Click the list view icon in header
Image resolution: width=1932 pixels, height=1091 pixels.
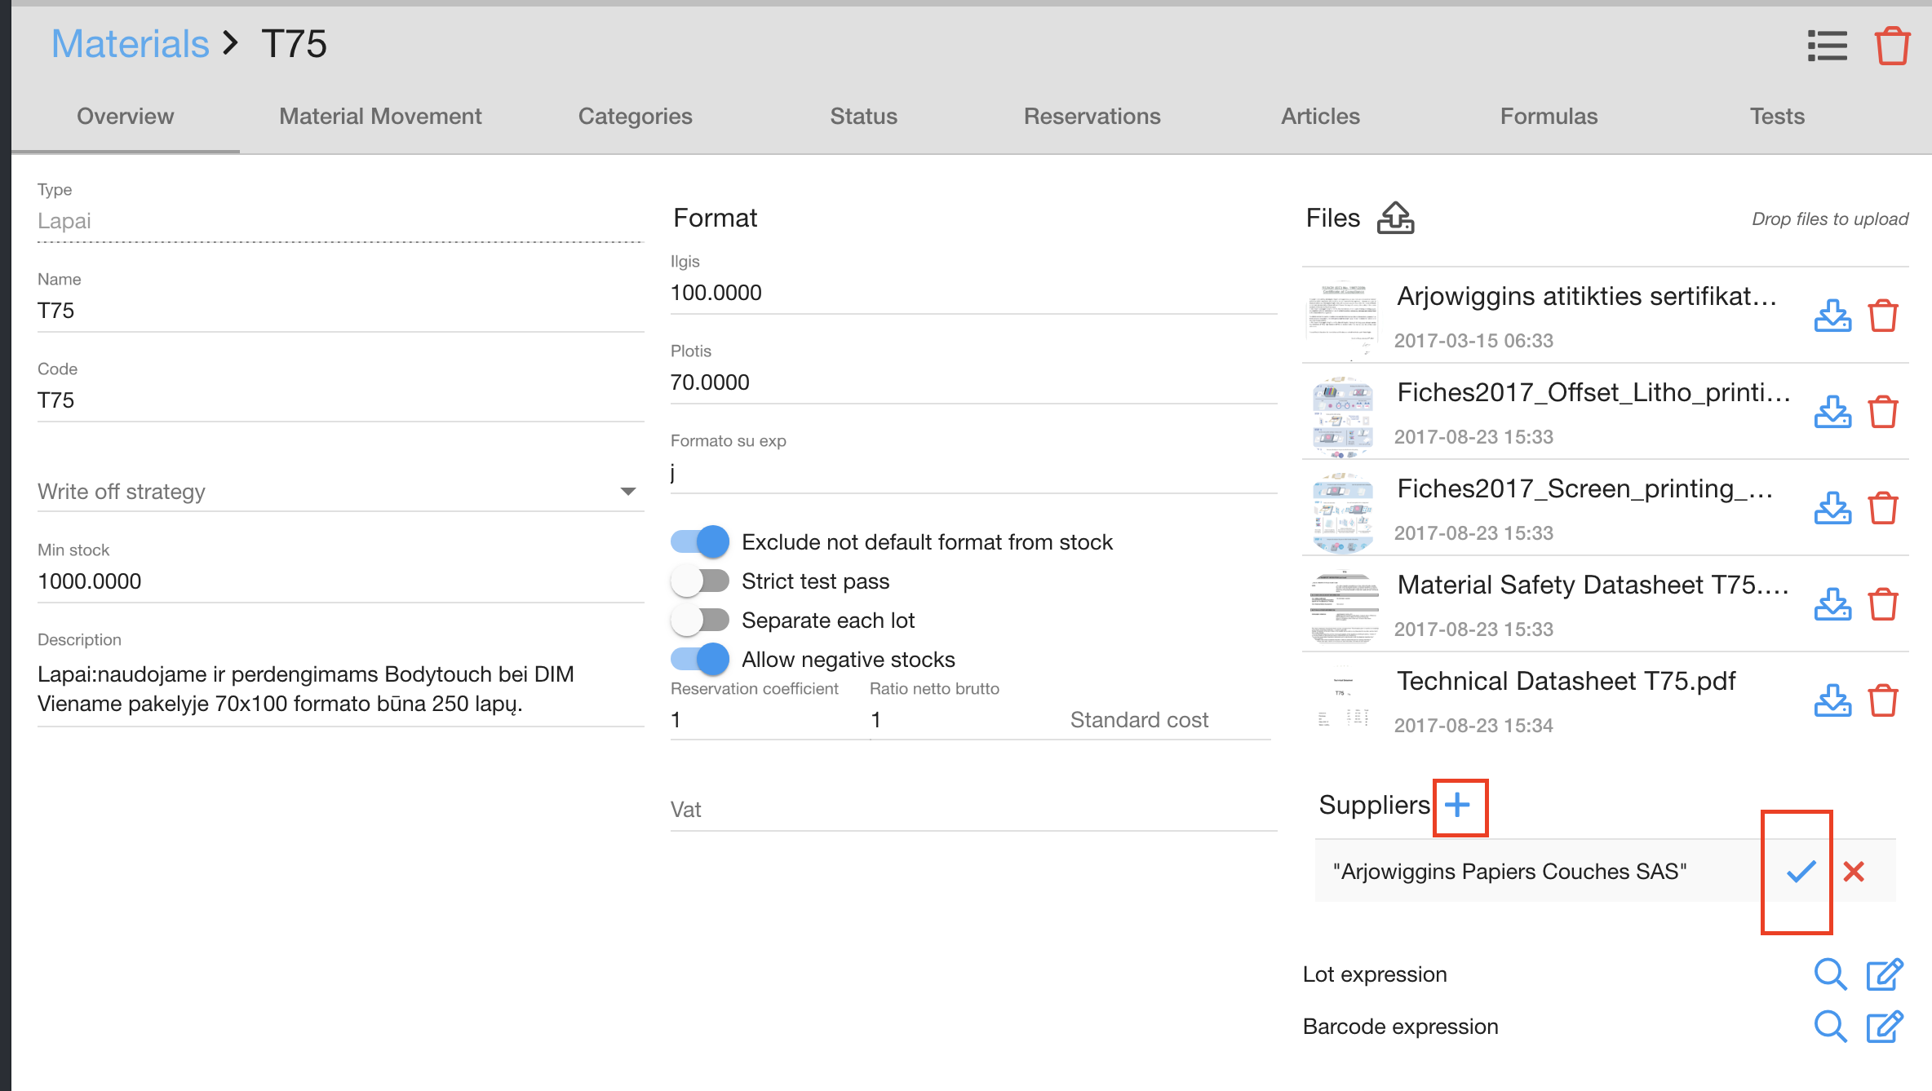pyautogui.click(x=1827, y=46)
